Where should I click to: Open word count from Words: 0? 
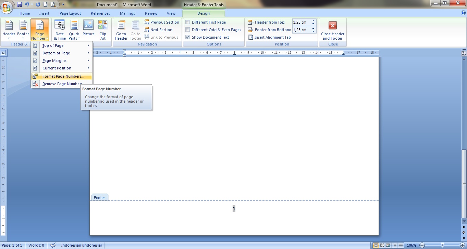(36, 245)
